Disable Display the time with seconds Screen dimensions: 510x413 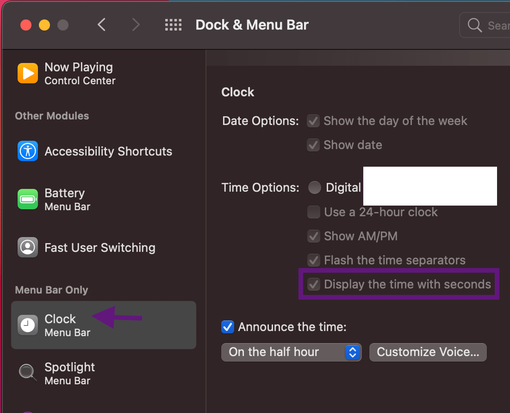click(314, 284)
